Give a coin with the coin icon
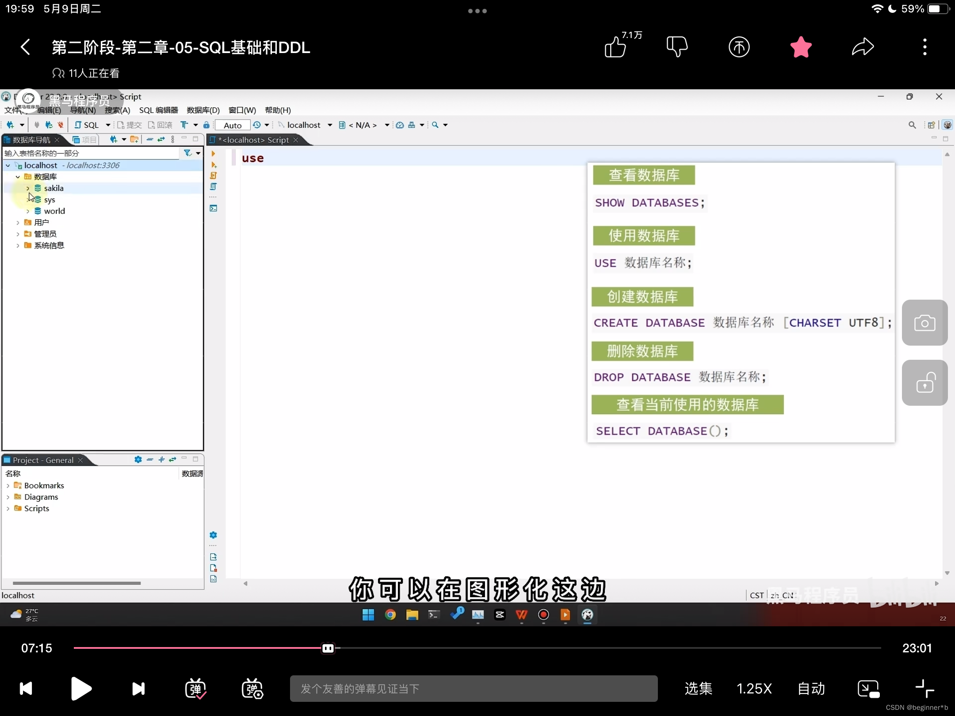This screenshot has height=716, width=955. (739, 47)
